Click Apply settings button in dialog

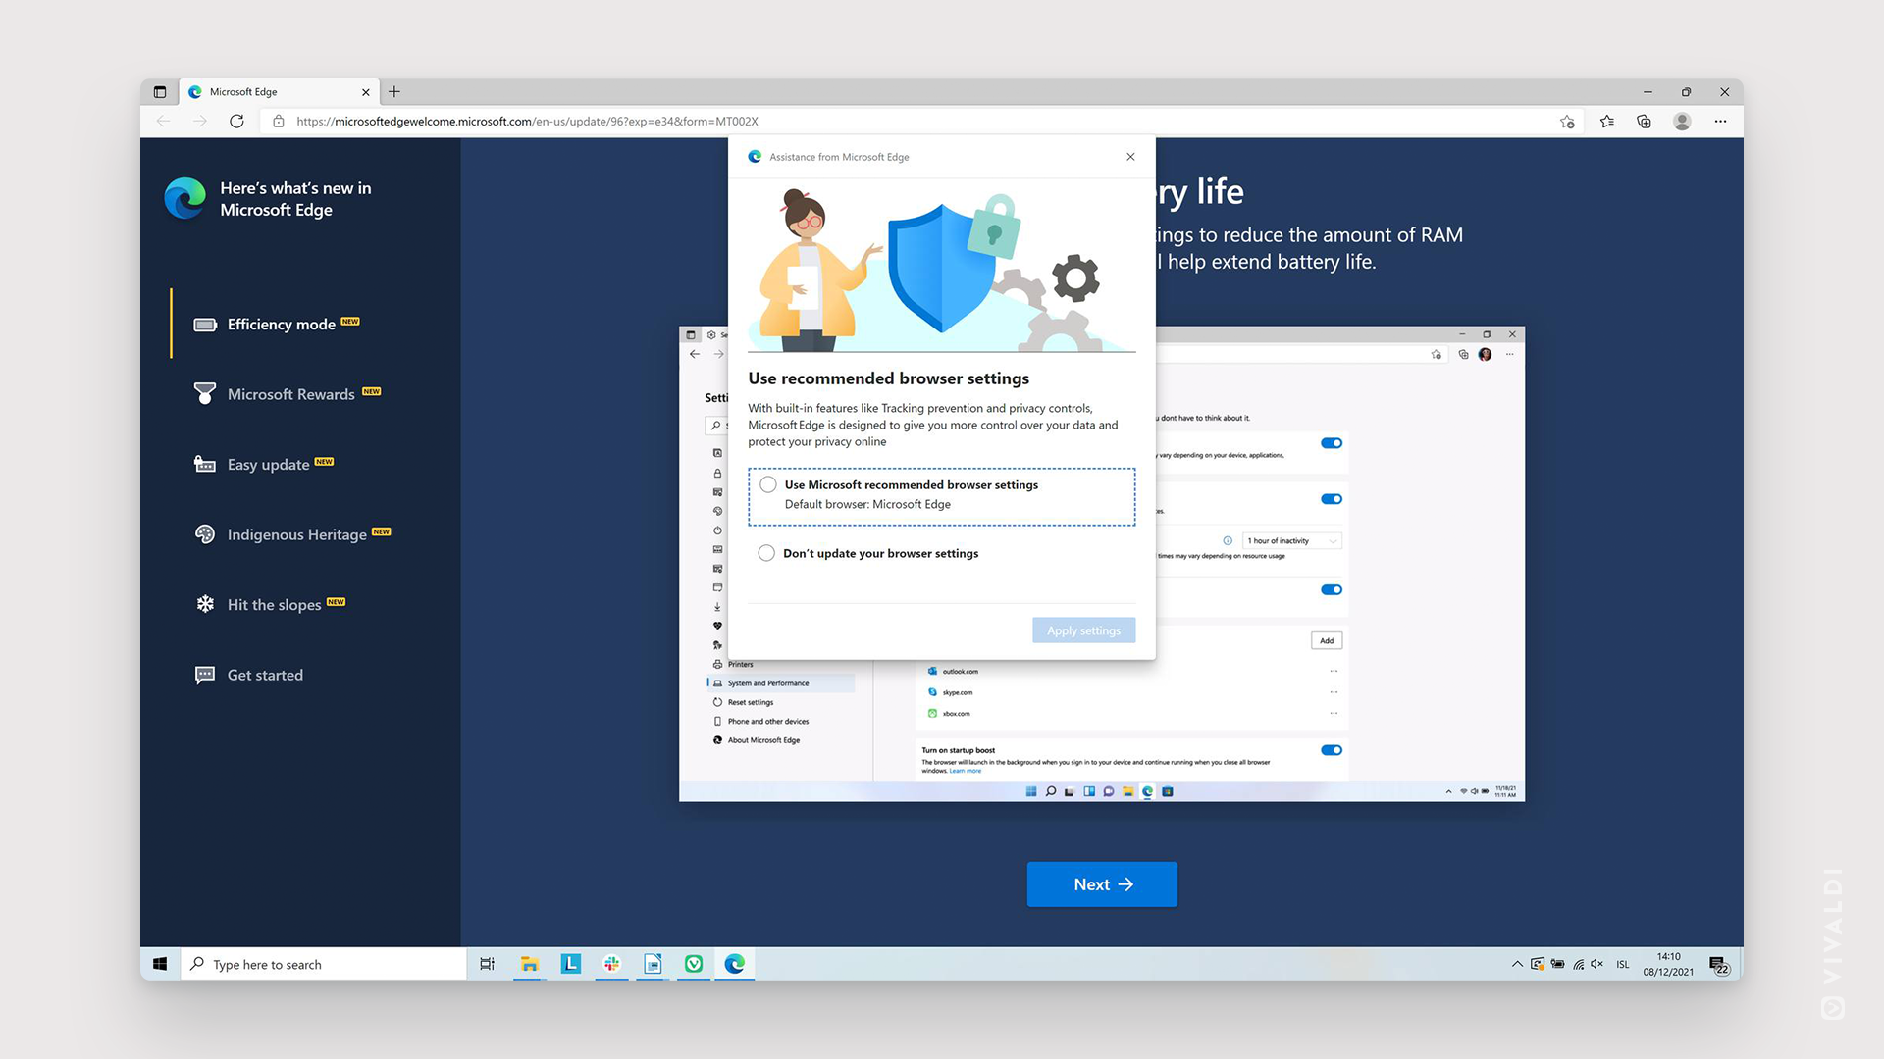pos(1084,630)
